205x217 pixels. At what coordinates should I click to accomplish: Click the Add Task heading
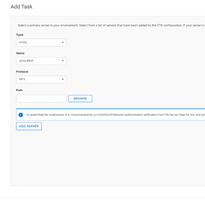coord(21,7)
